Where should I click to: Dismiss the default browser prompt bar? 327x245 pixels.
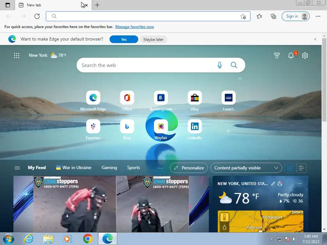point(315,39)
